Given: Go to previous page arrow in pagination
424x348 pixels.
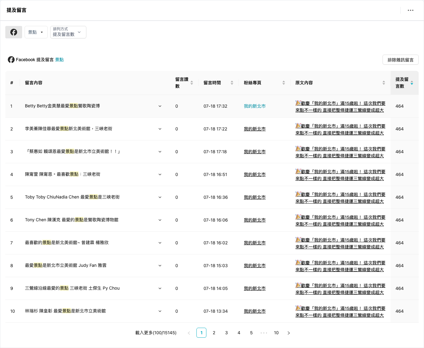Looking at the screenshot, I should tap(189, 333).
